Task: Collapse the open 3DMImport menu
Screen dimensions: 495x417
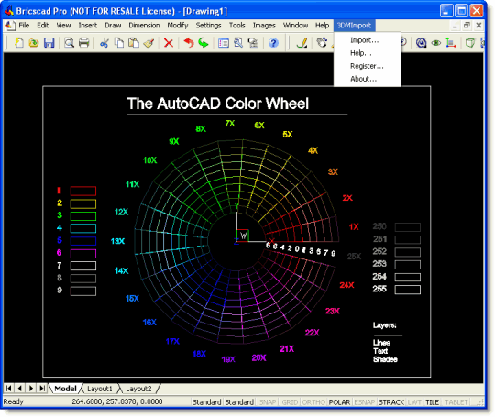Action: point(354,26)
